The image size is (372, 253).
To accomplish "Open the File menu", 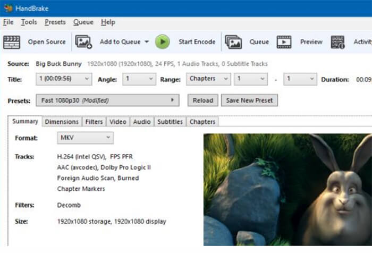I will (x=9, y=22).
